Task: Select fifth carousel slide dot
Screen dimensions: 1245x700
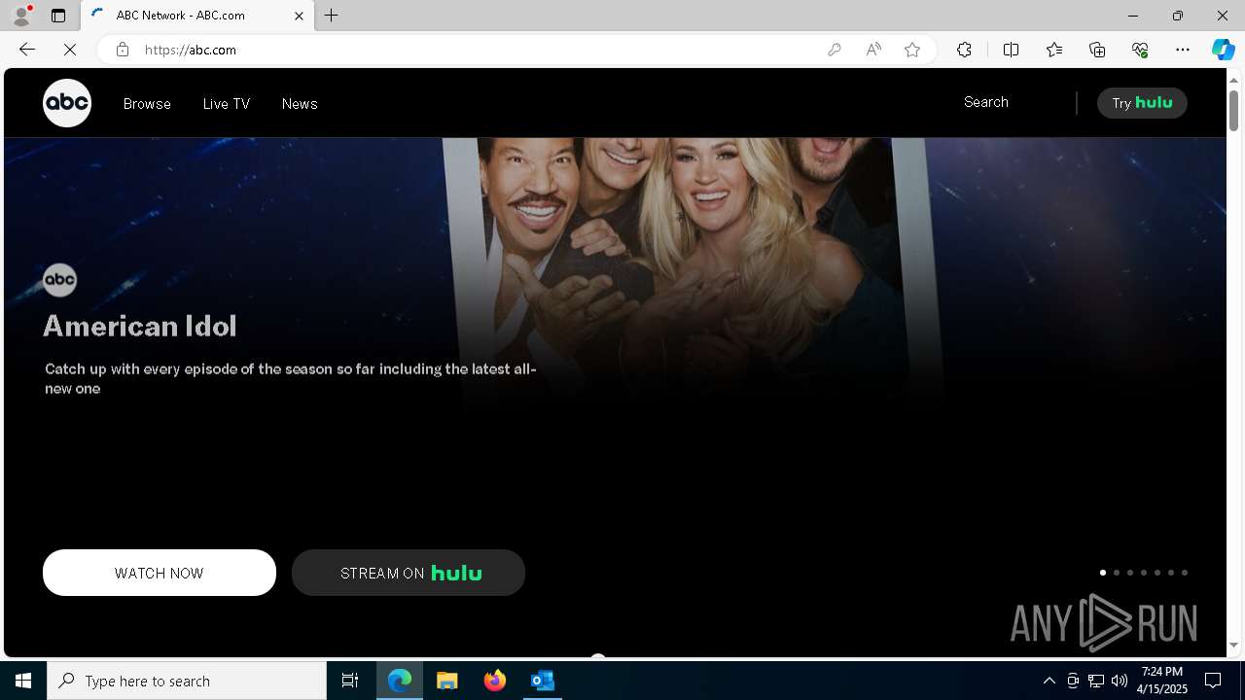Action: click(x=1156, y=573)
